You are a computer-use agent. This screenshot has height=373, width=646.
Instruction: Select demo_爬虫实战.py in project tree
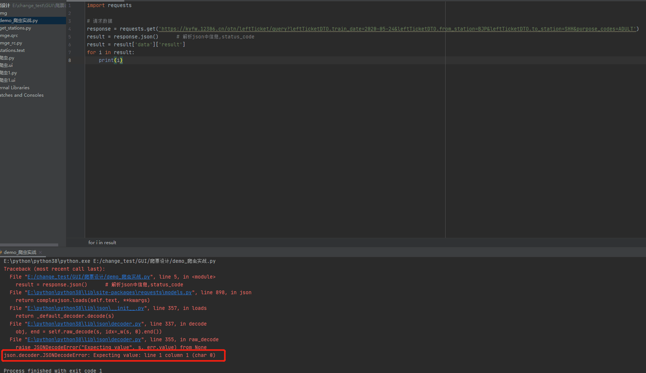coord(19,21)
